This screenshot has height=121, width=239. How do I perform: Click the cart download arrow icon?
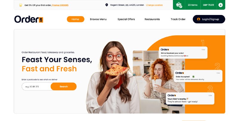click(220, 5)
